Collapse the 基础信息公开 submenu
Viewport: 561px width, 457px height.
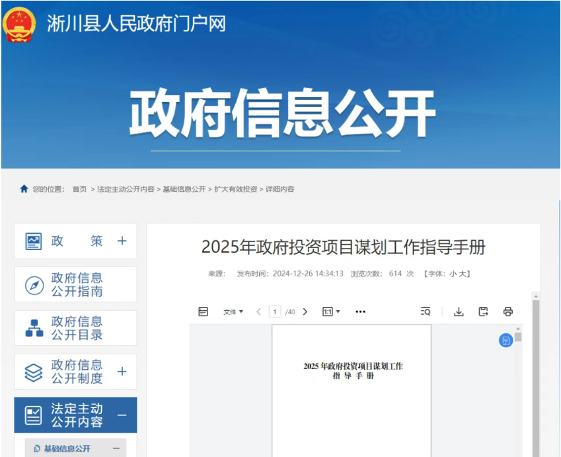(116, 448)
